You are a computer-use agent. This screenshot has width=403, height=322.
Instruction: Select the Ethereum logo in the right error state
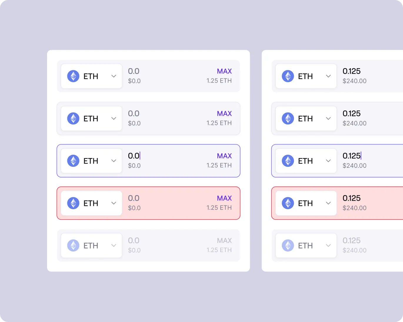pyautogui.click(x=287, y=203)
